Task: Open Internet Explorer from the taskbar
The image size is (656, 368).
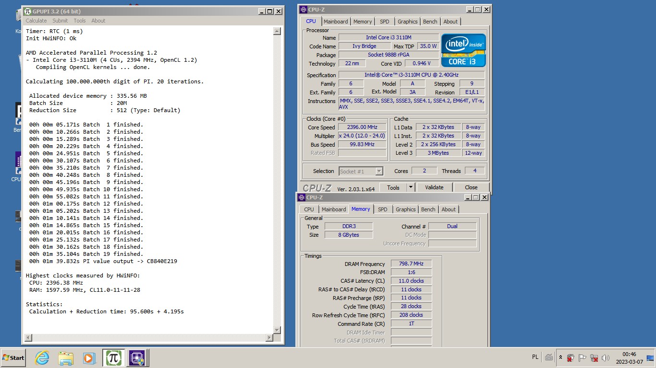Action: click(42, 358)
